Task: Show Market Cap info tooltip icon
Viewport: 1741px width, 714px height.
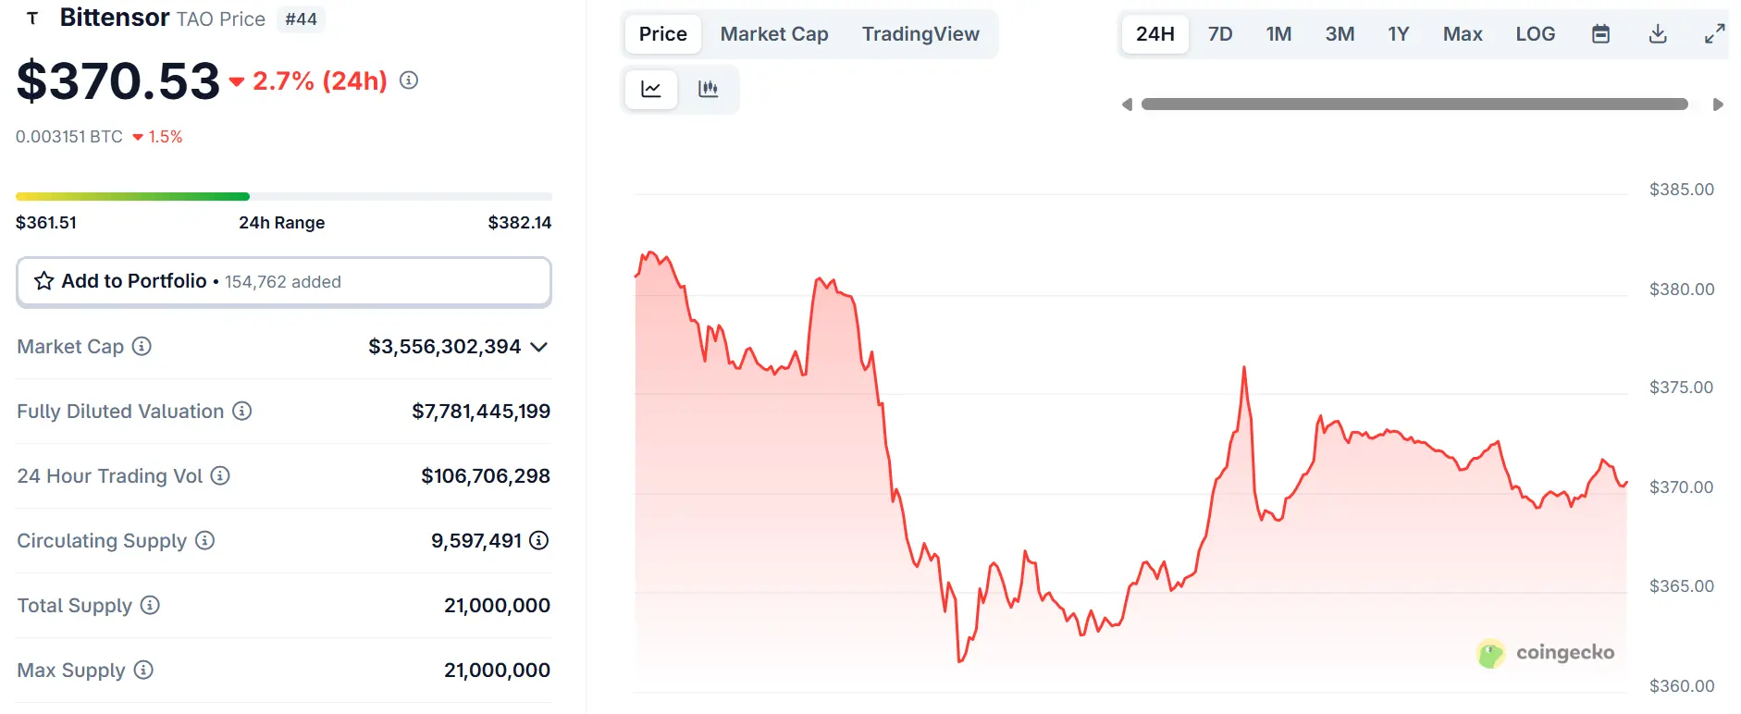Action: (142, 346)
